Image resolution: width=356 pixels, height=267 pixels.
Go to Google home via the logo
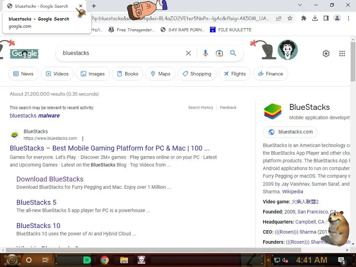[x=24, y=54]
